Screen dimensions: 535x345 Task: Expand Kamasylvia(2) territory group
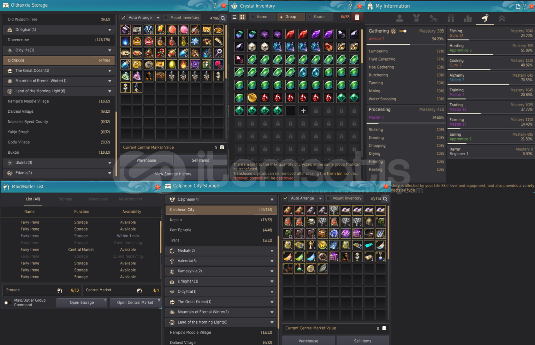[x=221, y=271]
